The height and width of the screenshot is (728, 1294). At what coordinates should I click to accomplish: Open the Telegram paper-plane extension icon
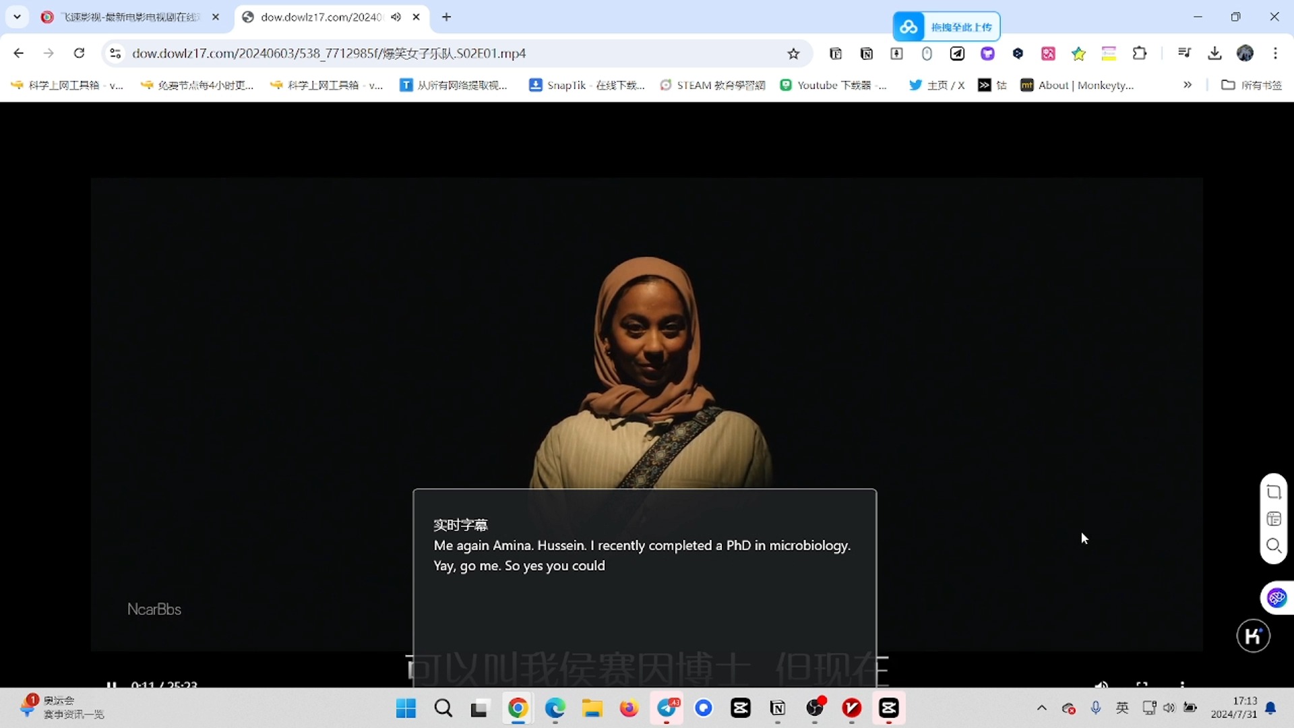tap(957, 54)
